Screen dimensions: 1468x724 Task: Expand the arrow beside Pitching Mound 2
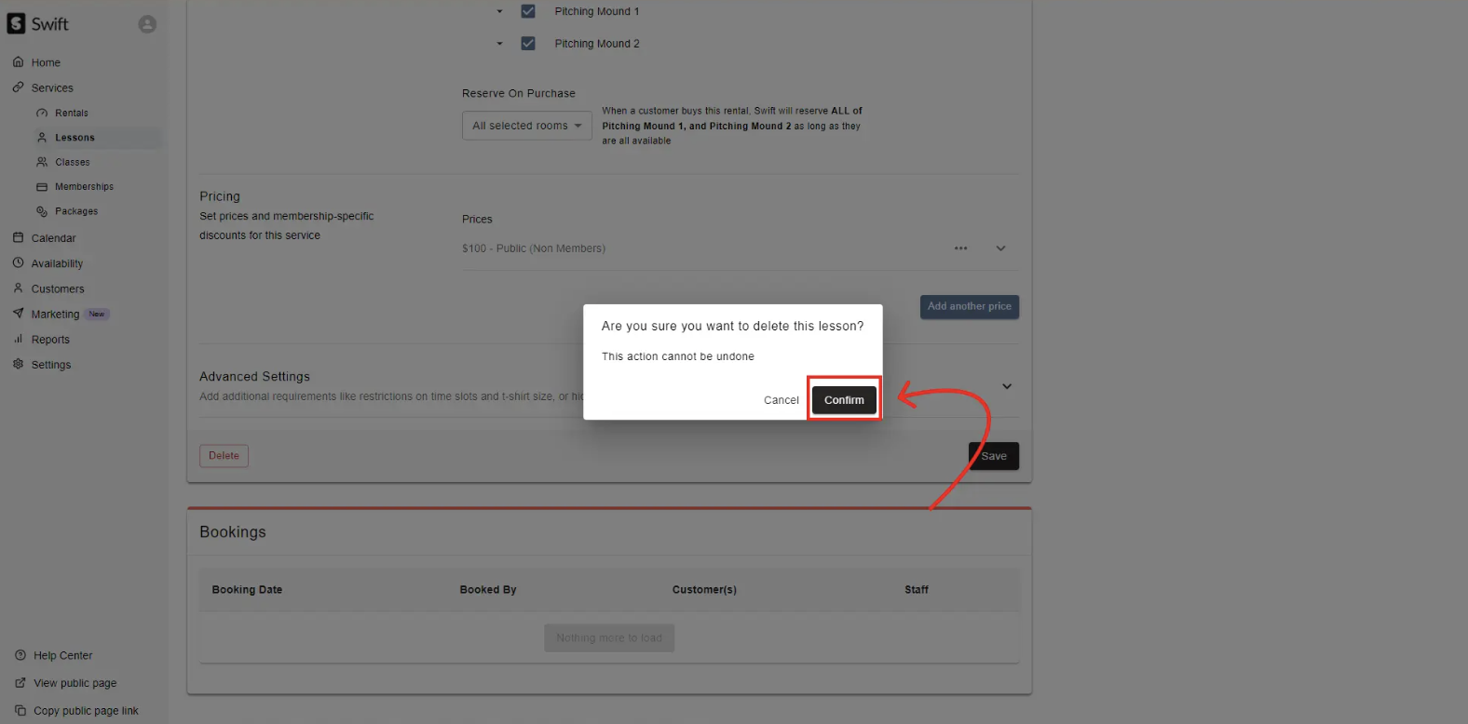point(499,44)
